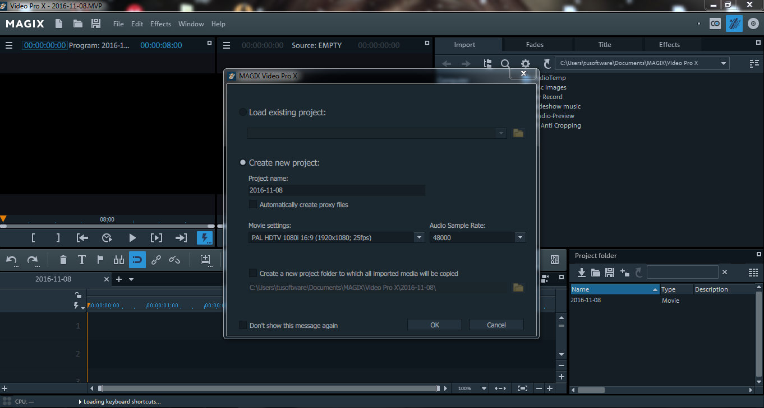This screenshot has height=408, width=764.
Task: Click OK in the project dialog
Action: (x=435, y=325)
